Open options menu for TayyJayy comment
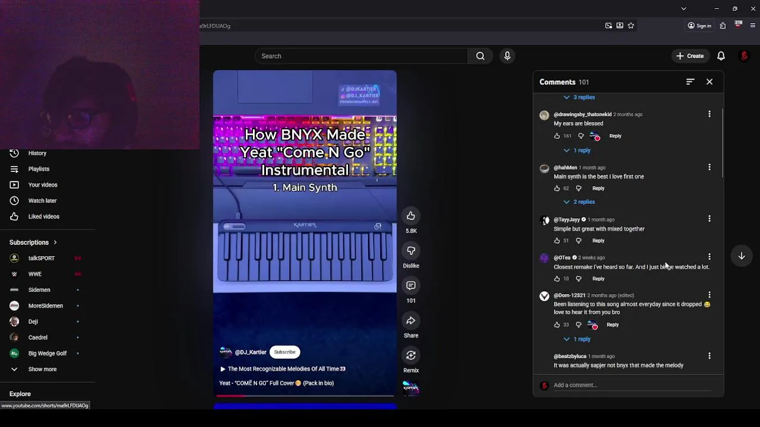Viewport: 760px width, 427px height. [x=709, y=219]
